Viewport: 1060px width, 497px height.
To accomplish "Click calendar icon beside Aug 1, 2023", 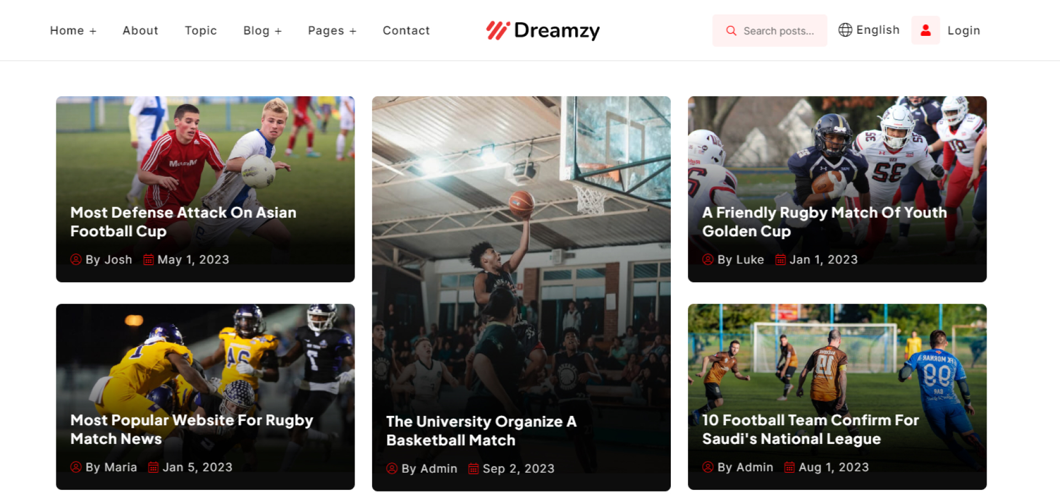I will [x=789, y=467].
